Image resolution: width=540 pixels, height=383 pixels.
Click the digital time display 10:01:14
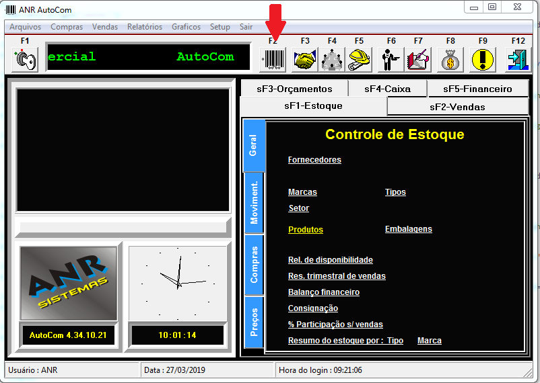[x=177, y=335]
